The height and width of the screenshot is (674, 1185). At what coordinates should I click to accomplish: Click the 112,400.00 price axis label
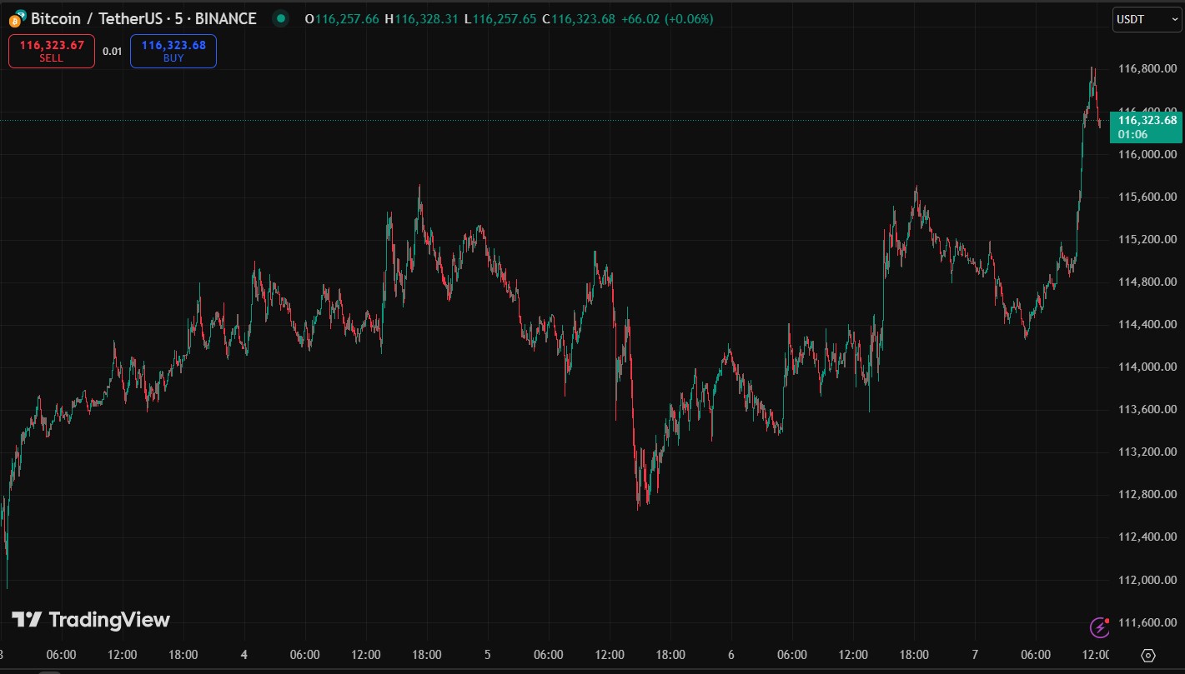pos(1146,537)
